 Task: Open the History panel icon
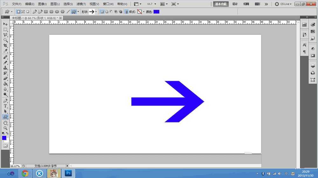click(x=304, y=35)
